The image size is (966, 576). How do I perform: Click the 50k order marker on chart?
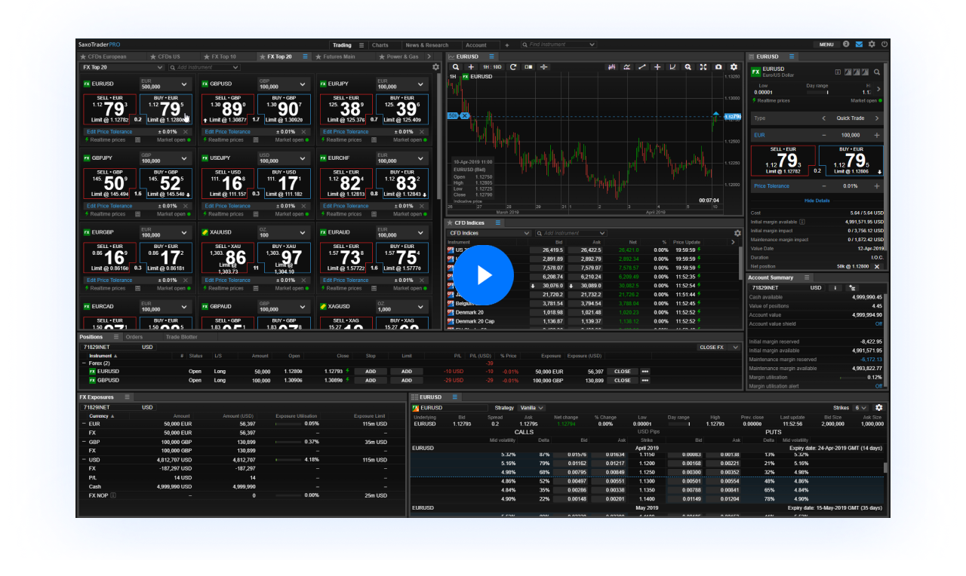(x=453, y=115)
